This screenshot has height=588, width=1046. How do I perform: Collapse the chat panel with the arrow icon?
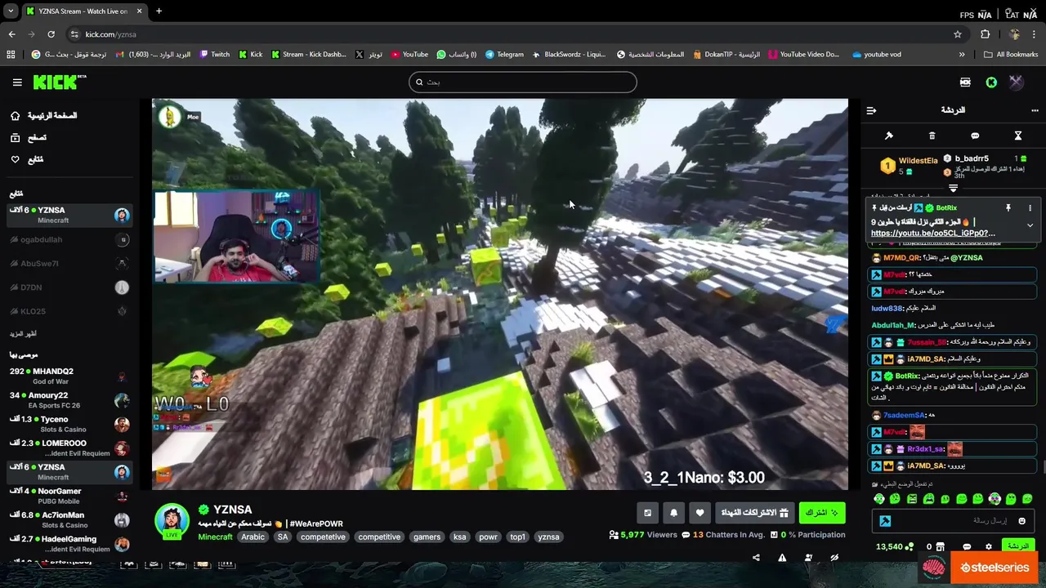pos(871,110)
